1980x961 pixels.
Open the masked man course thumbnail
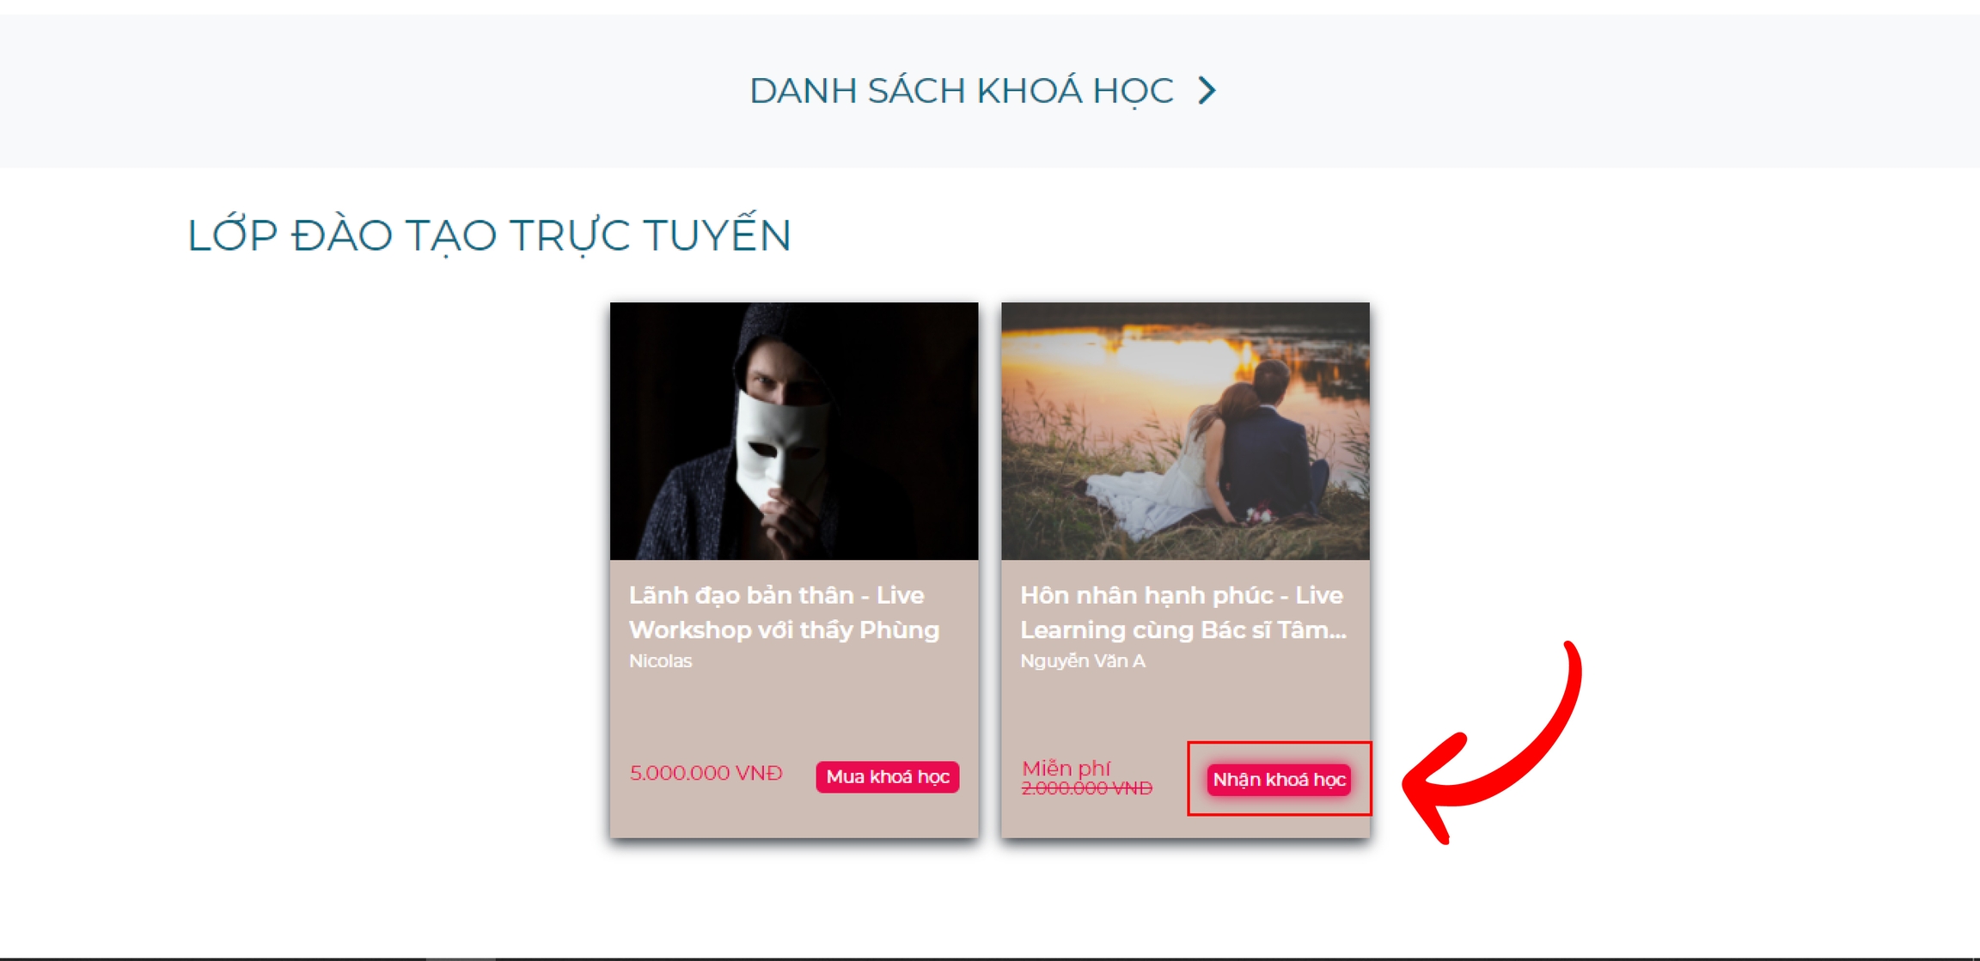click(x=794, y=431)
